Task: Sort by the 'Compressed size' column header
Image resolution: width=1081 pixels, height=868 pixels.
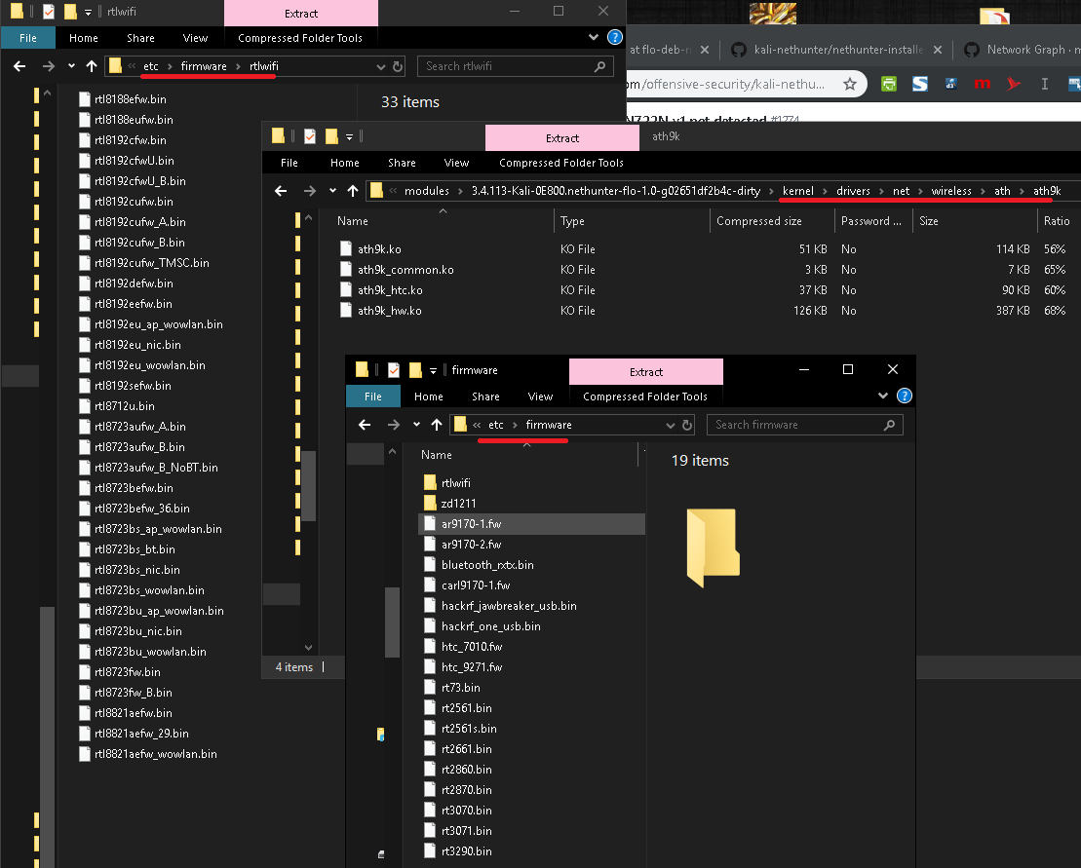Action: (x=759, y=221)
